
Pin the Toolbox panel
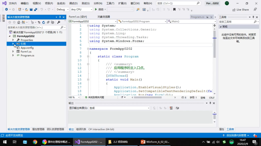click(x=253, y=17)
